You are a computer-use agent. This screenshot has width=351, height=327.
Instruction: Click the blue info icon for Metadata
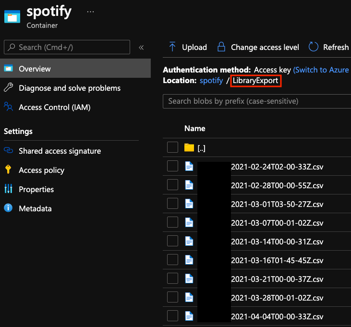click(8, 208)
